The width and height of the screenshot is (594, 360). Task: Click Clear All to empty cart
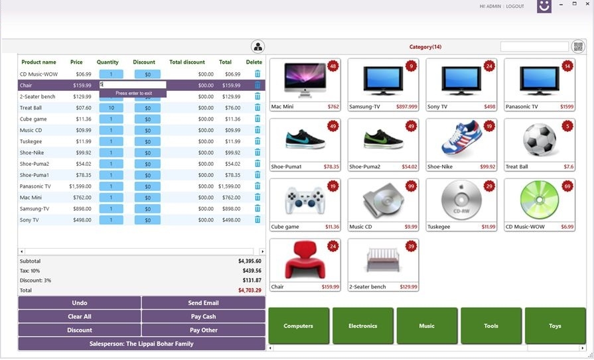point(80,316)
